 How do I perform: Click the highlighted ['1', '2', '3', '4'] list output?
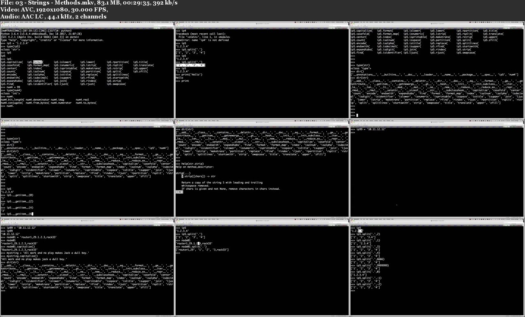pyautogui.click(x=190, y=65)
